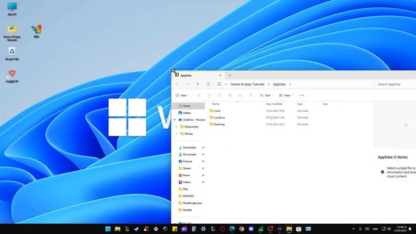Expand the Dokumenty folder node
This screenshot has width=416, height=234.
[177, 127]
